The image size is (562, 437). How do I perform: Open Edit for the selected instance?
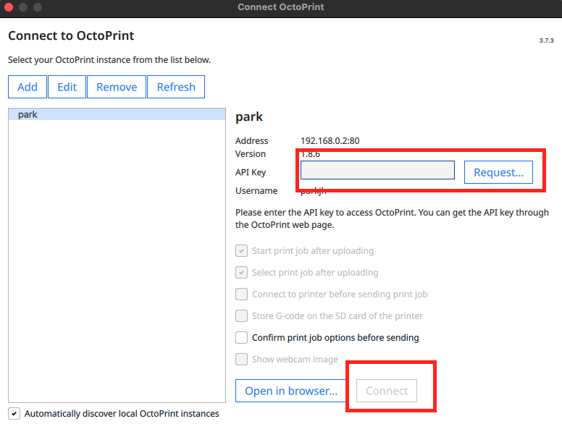67,87
